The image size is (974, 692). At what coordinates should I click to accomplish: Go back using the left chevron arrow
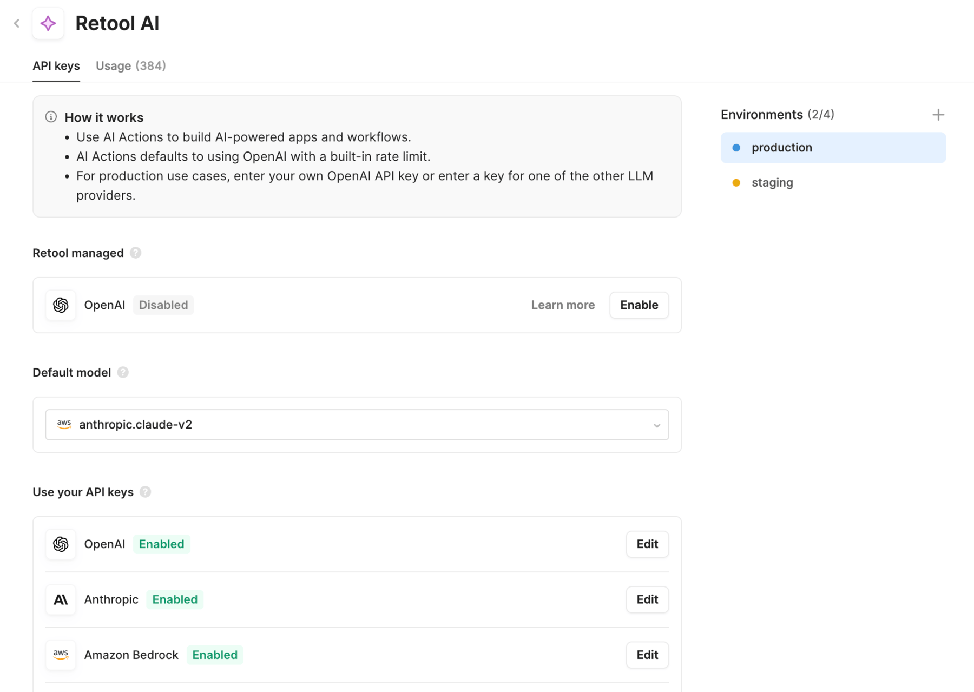point(17,23)
